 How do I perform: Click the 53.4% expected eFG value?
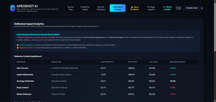152,68
